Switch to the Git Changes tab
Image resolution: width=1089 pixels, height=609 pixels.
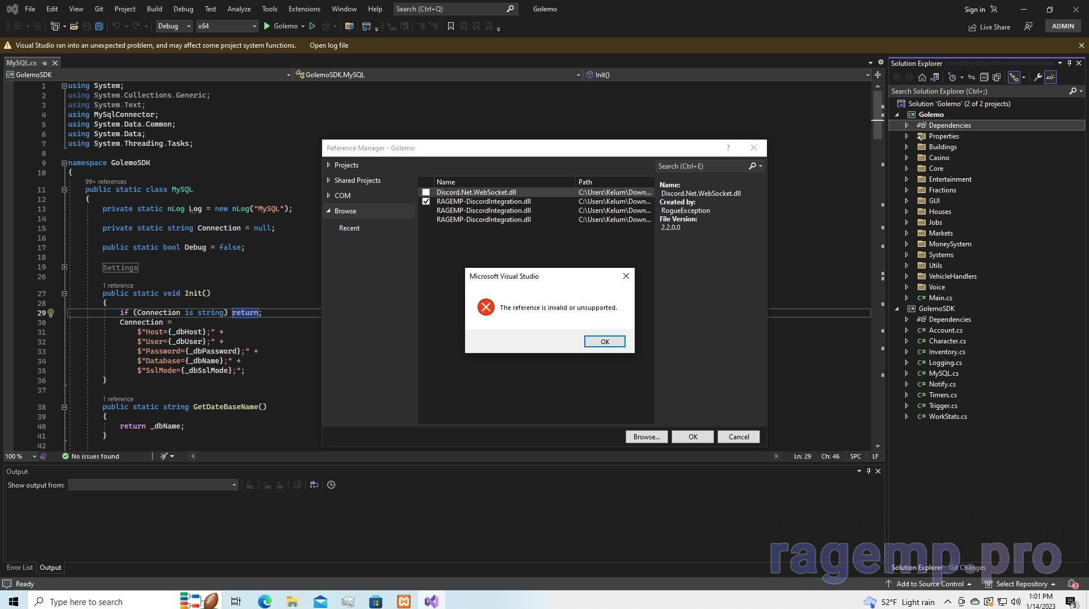point(968,568)
